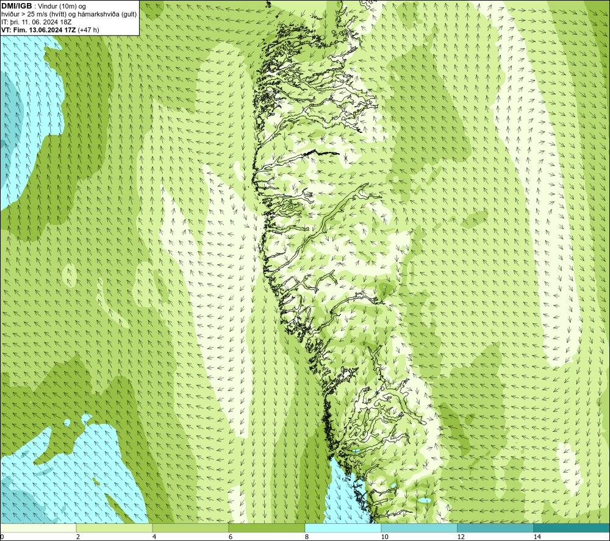Screen dimensions: 610x541
Task: Click the scale label "12"
Action: (461, 537)
